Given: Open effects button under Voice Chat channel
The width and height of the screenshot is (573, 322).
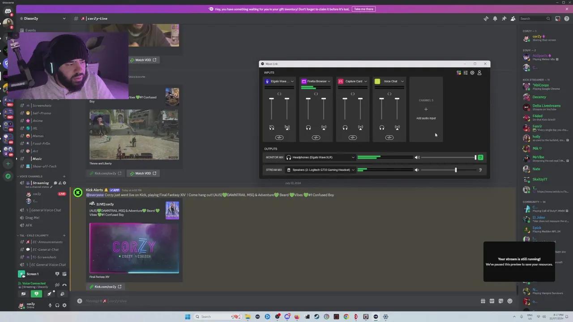Looking at the screenshot, I should point(389,137).
